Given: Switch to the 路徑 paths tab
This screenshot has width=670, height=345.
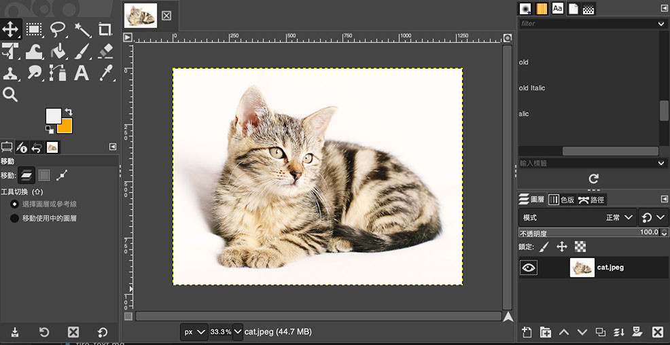Looking at the screenshot, I should (x=591, y=200).
